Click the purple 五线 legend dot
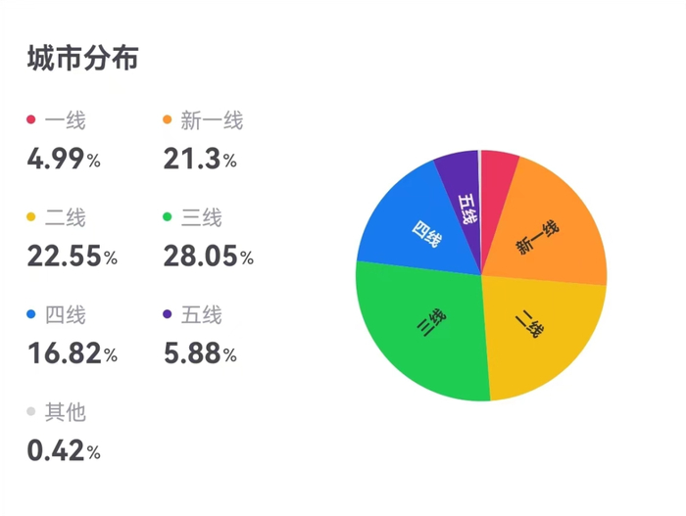 (x=167, y=314)
